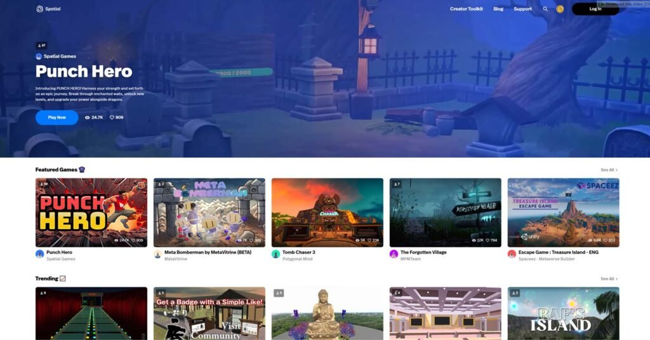The image size is (650, 340).
Task: Click views eye icon on Tomb Chaser 3 card
Action: (x=357, y=240)
